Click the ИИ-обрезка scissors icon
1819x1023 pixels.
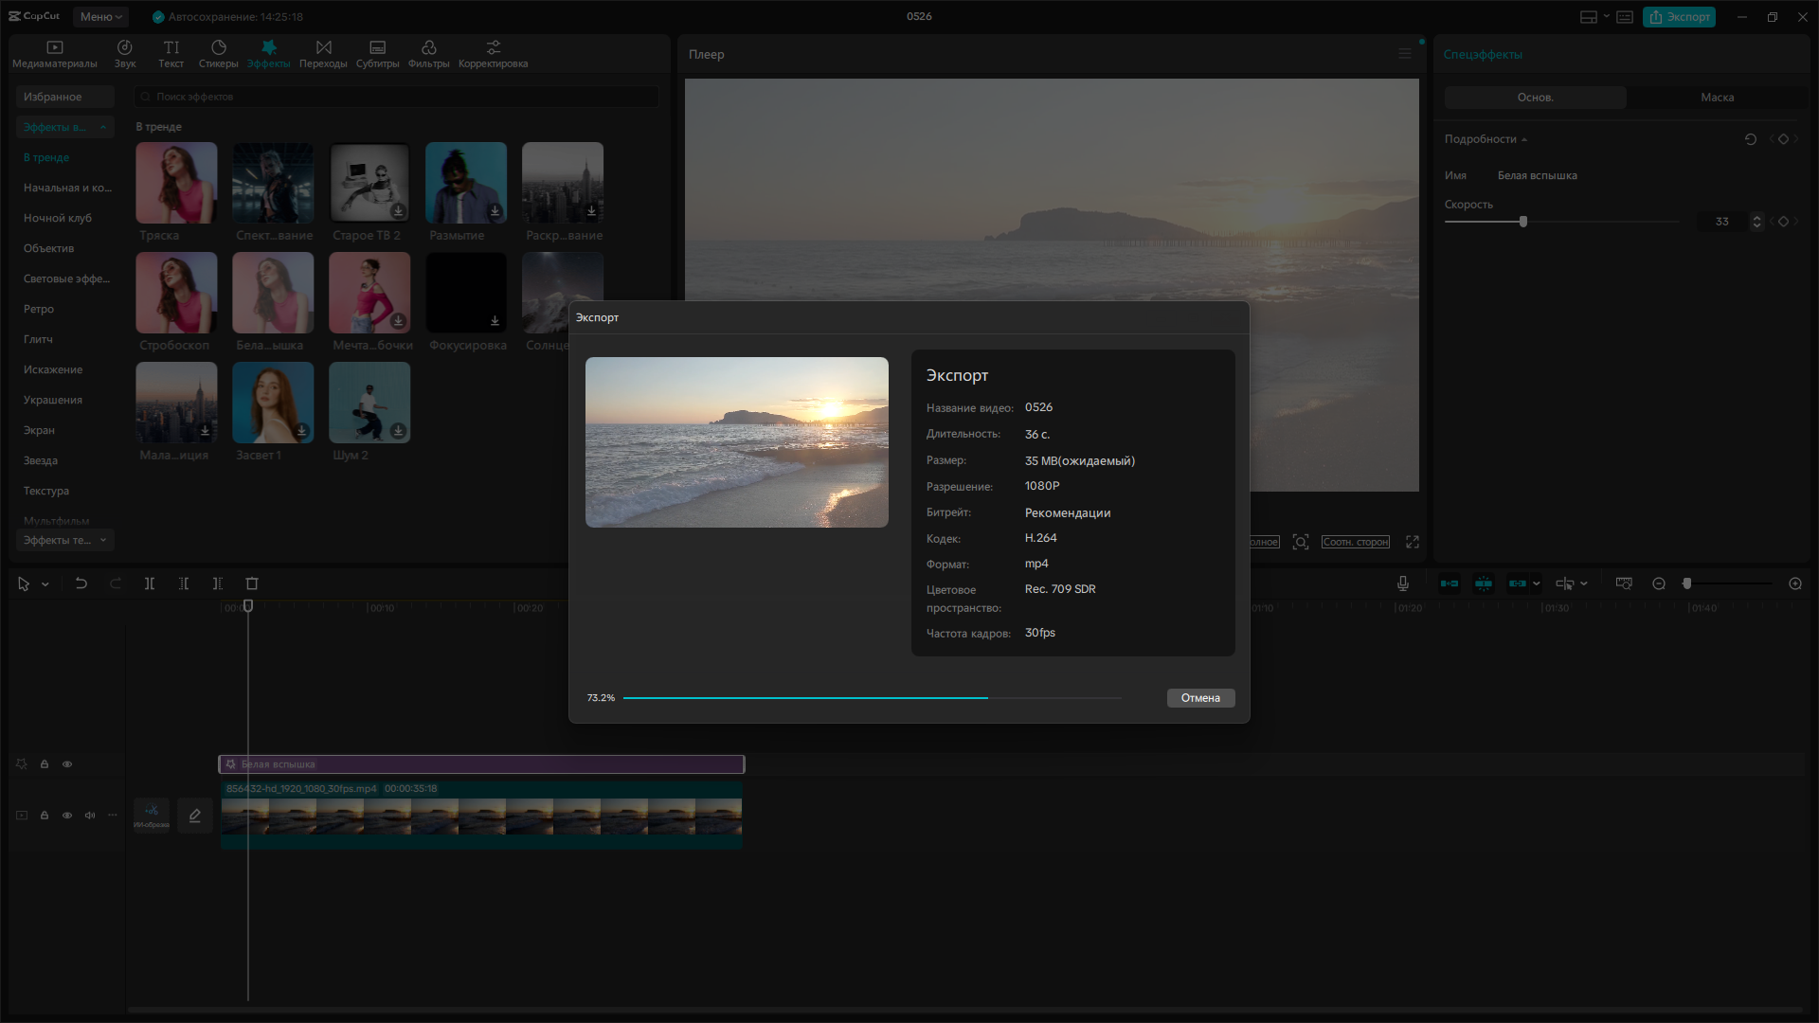click(x=152, y=816)
